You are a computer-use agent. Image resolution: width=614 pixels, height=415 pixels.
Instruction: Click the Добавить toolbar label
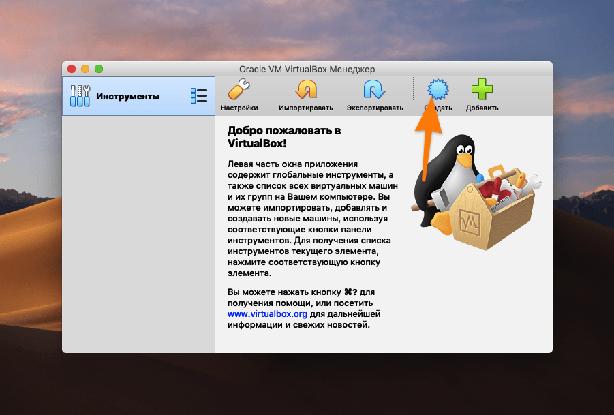482,108
